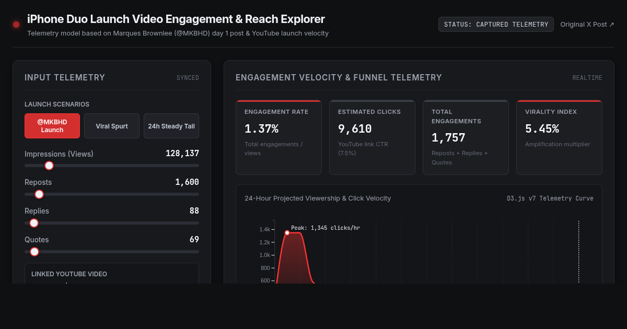Adjust the Quotes slider handle
Screen dimensions: 627x329
(34, 252)
